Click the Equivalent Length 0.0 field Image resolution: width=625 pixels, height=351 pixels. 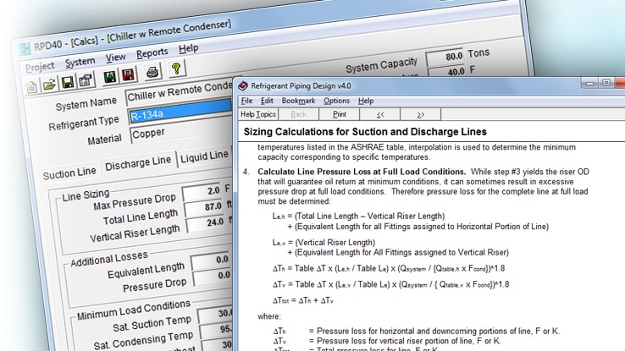211,261
